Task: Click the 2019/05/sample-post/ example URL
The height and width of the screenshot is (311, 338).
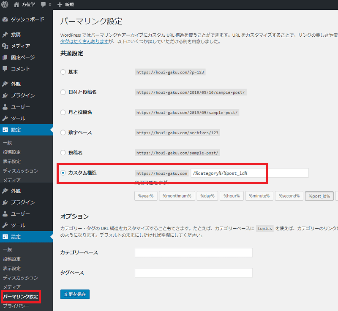Action: click(x=187, y=113)
